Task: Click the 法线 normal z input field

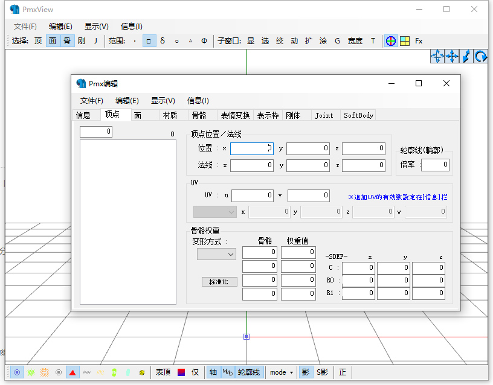Action: 364,165
